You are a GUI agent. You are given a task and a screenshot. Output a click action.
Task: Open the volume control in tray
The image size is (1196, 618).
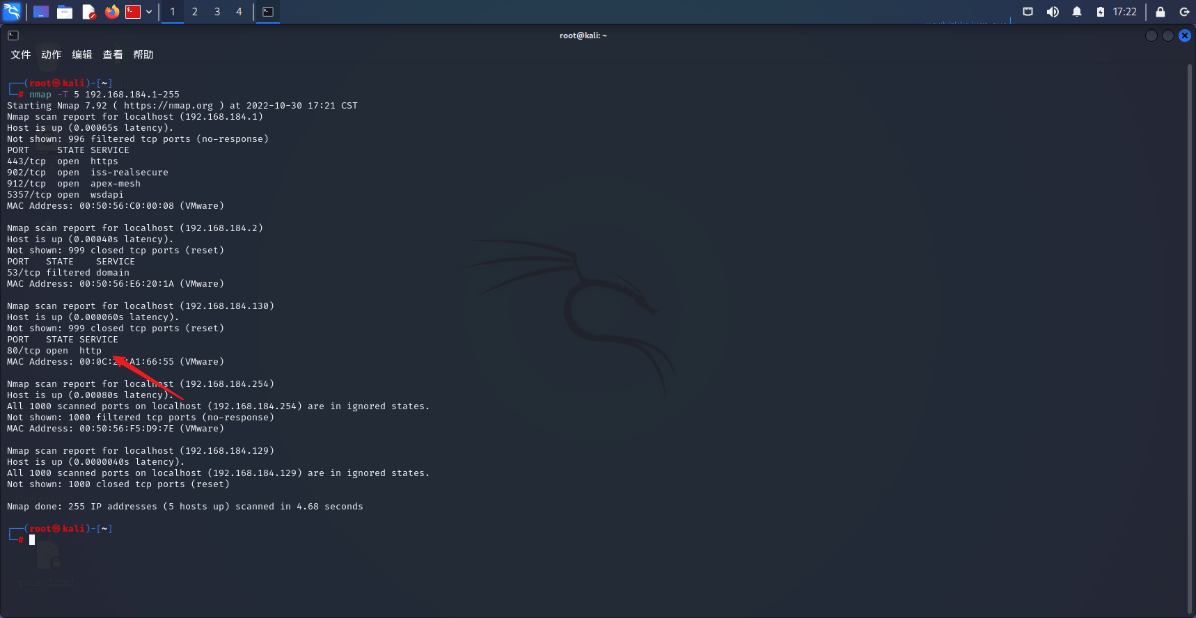pos(1053,12)
